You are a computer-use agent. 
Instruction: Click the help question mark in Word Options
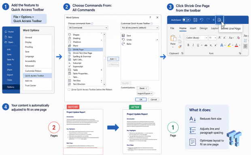click(150, 17)
